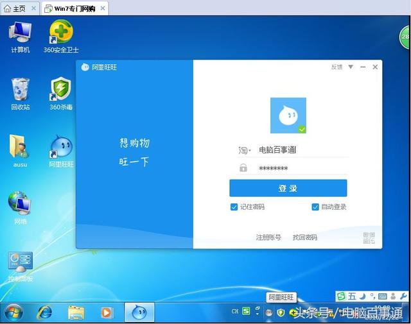
Task: Open Windows Media Player on taskbar
Action: pos(107,312)
